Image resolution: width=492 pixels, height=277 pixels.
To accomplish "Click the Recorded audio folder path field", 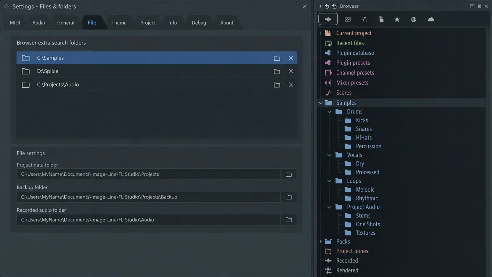I will pos(149,220).
